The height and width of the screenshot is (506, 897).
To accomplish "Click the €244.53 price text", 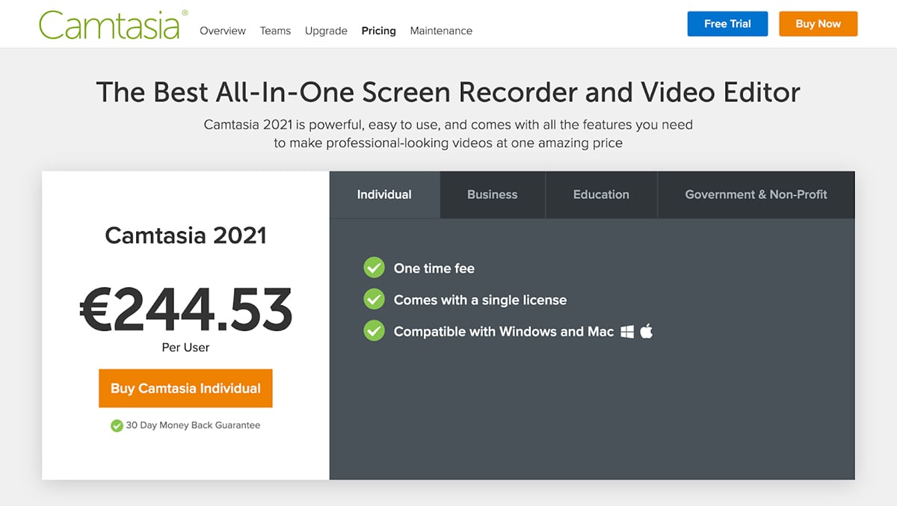I will click(185, 309).
